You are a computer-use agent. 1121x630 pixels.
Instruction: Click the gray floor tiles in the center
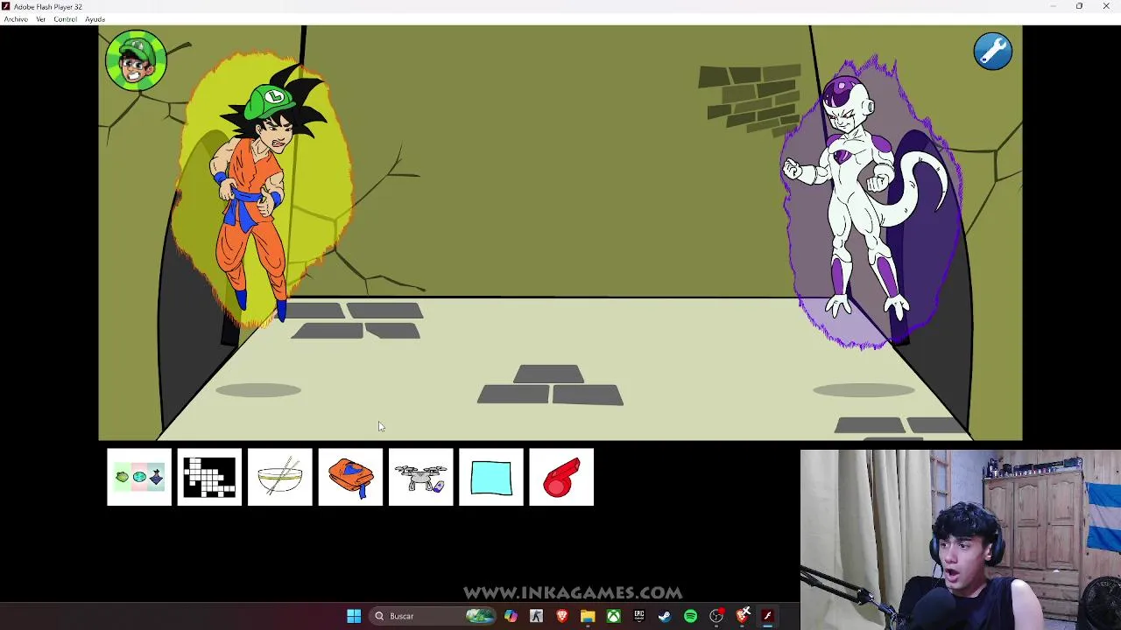550,386
